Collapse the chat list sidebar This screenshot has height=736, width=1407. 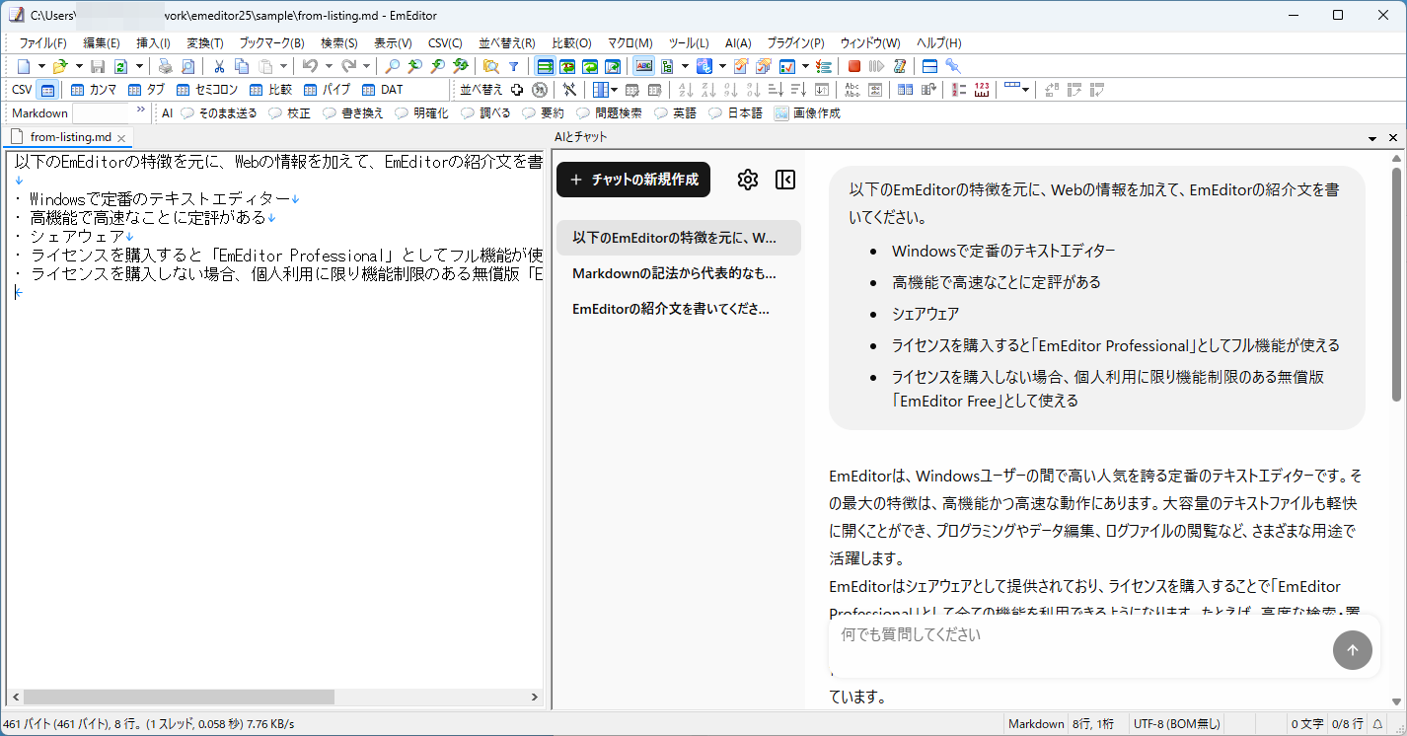pos(785,180)
